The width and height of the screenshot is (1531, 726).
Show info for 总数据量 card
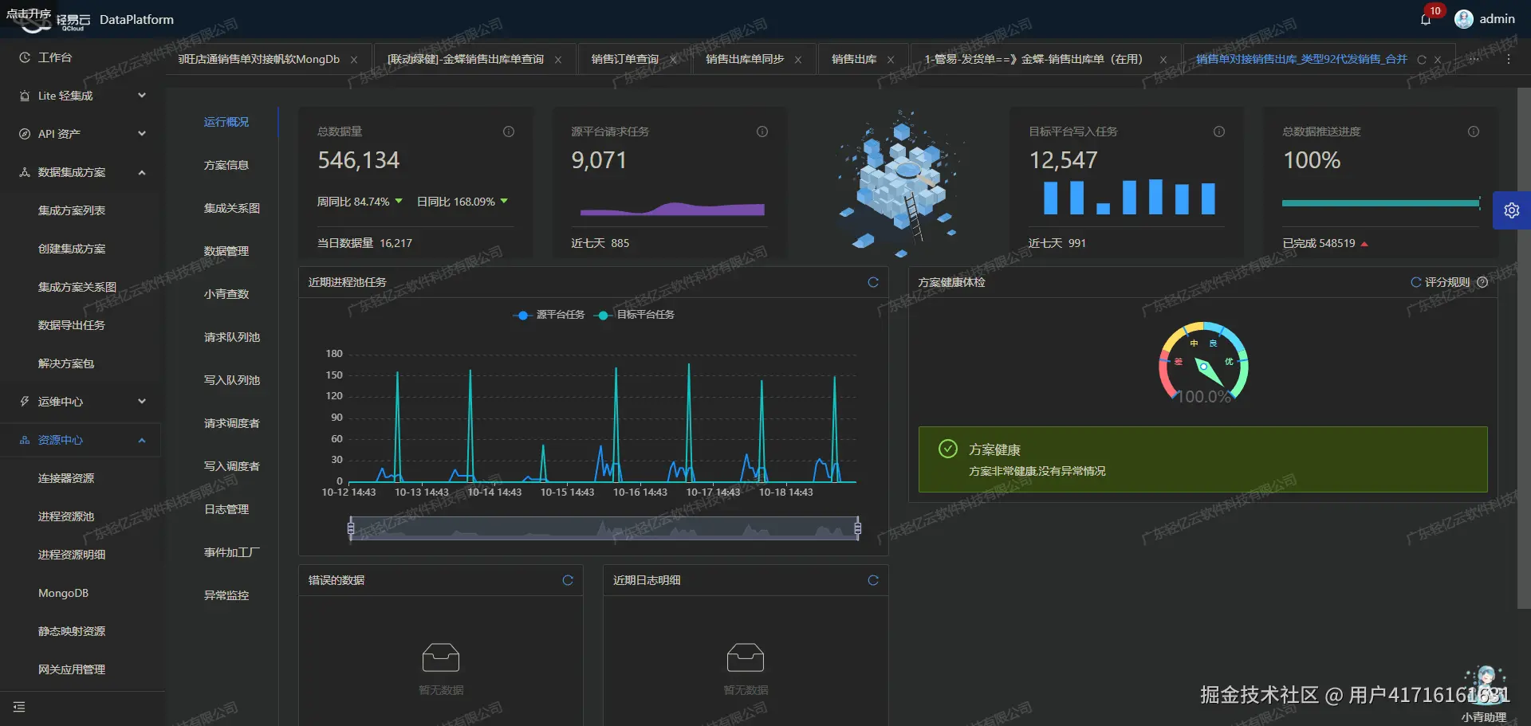pyautogui.click(x=509, y=131)
